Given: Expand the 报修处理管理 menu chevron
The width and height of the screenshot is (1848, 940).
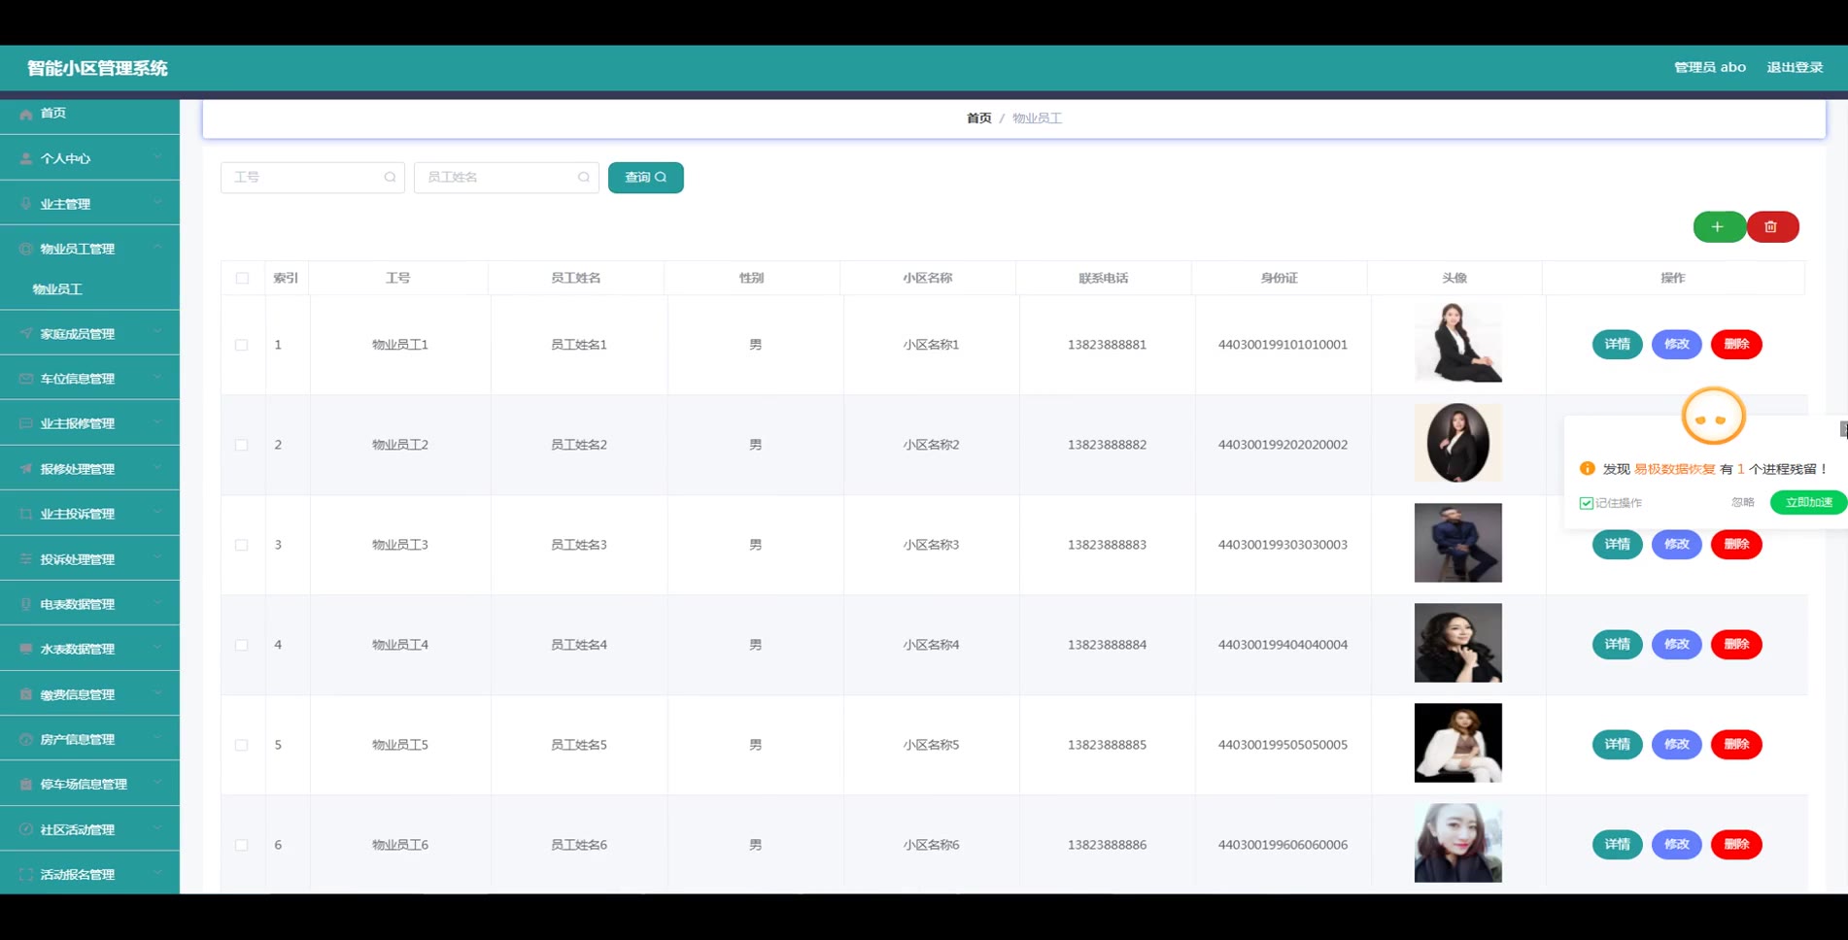Looking at the screenshot, I should click(157, 467).
